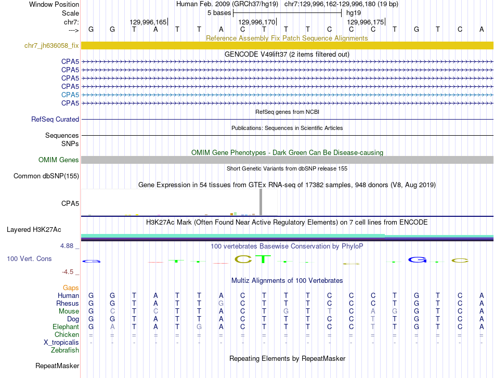Image resolution: width=494 pixels, height=378 pixels.
Task: Open Reference Assembly Fix Patch Sequence Alignments title
Action: 287,38
